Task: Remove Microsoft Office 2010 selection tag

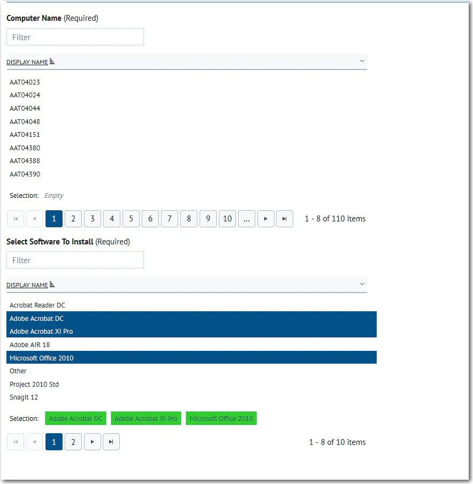Action: tap(222, 418)
